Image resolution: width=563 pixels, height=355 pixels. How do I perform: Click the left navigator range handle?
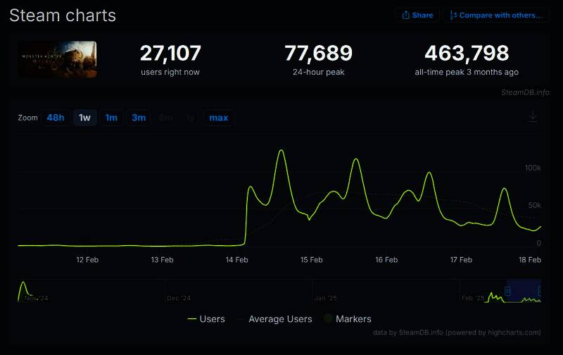tap(507, 291)
